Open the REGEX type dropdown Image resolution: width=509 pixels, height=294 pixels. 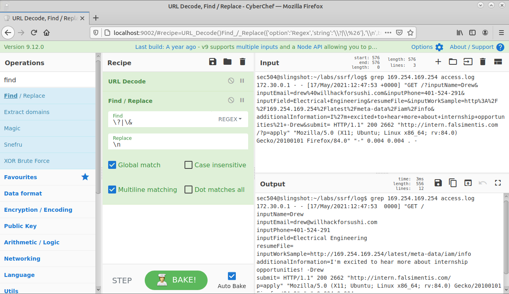230,119
